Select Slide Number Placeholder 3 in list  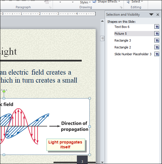(x=133, y=54)
